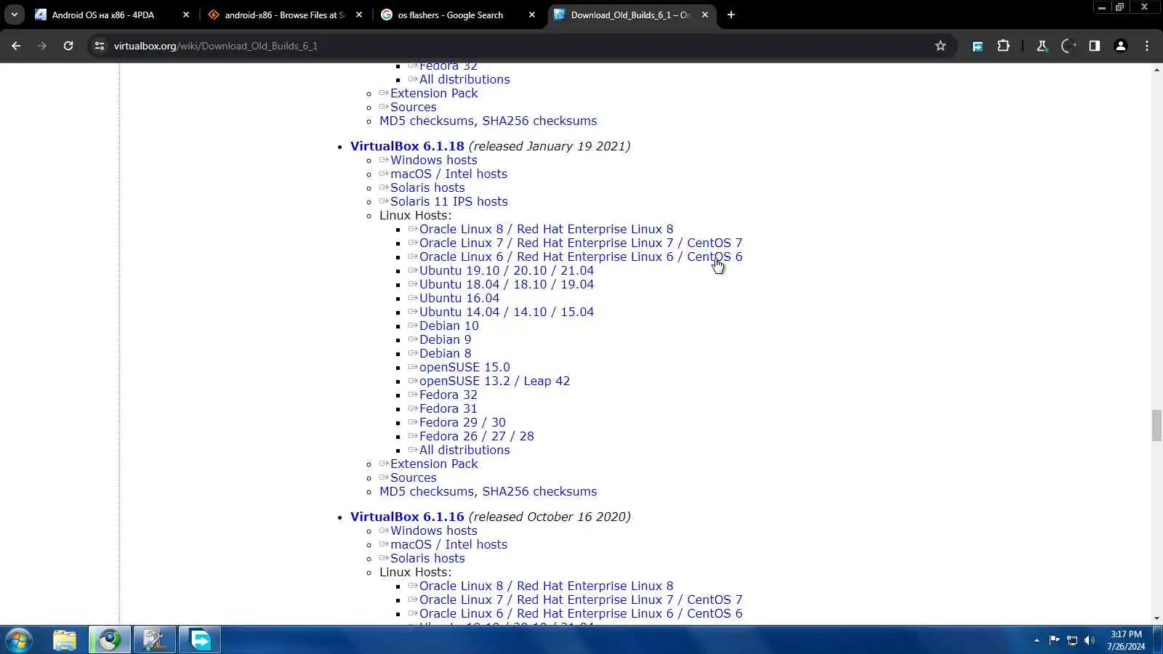Screen dimensions: 1163x654
Task: Switch to android-x86 Browse Files tab
Action: [284, 15]
